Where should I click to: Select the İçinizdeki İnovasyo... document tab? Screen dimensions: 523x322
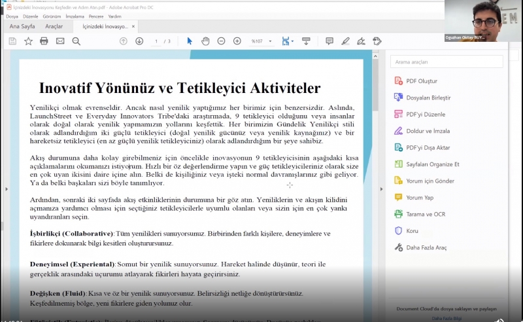[x=105, y=26]
